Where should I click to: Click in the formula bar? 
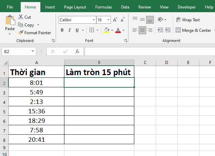click(150, 51)
